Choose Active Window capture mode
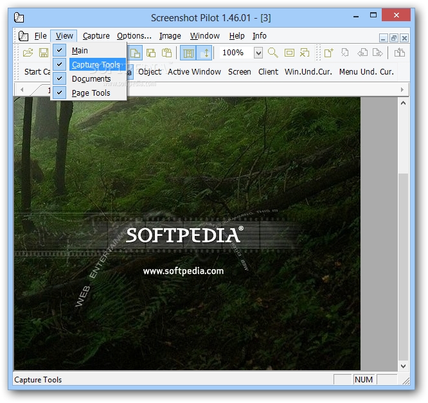This screenshot has width=428, height=403. click(x=194, y=72)
